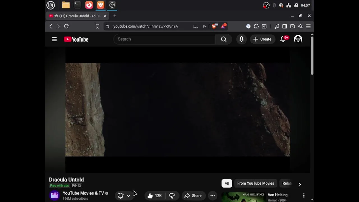Viewport: 359px width, 202px height.
Task: Toggle the browser sidebar panel
Action: point(285,26)
